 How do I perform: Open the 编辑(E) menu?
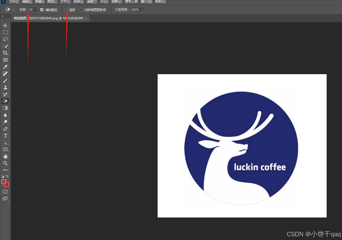27,2
